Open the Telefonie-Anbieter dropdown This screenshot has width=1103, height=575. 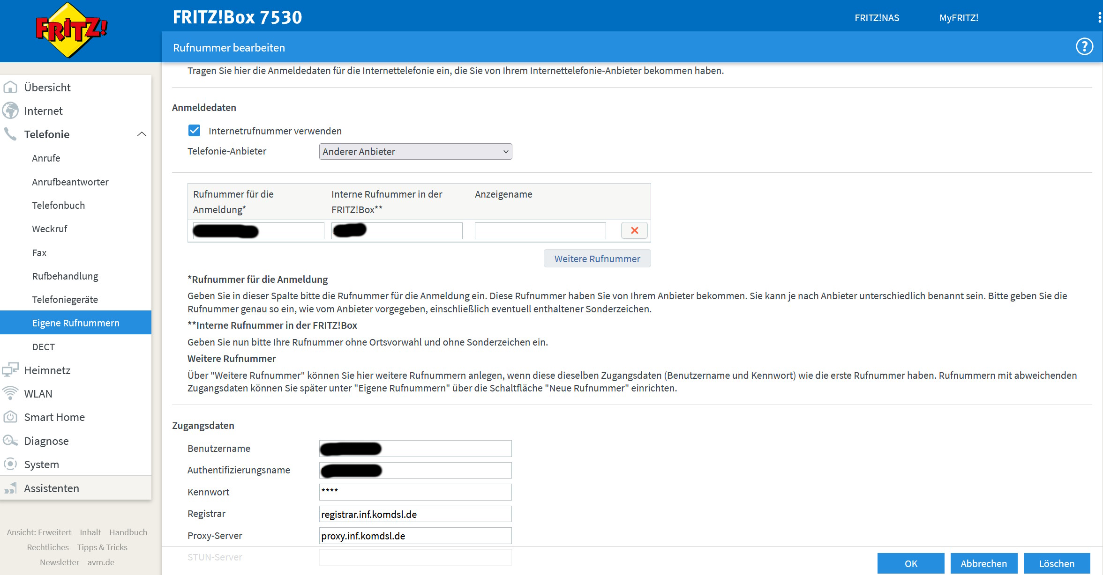(x=415, y=152)
